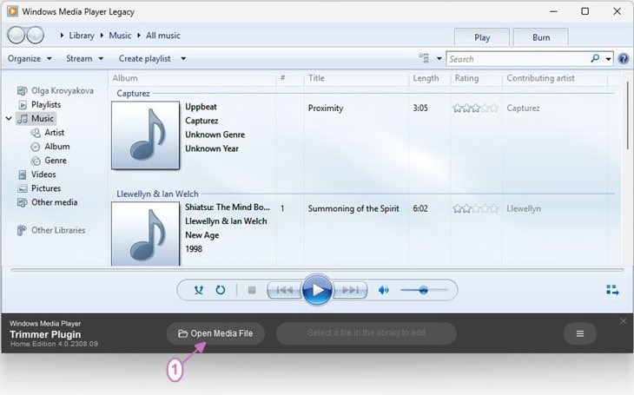Open the Trimmer Plugin hamburger menu
Screen dimensions: 634x395
pyautogui.click(x=580, y=333)
